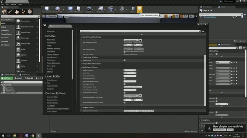Click the Empty Pawn icon
Image resolution: width=247 pixels, height=138 pixels.
coord(18,32)
